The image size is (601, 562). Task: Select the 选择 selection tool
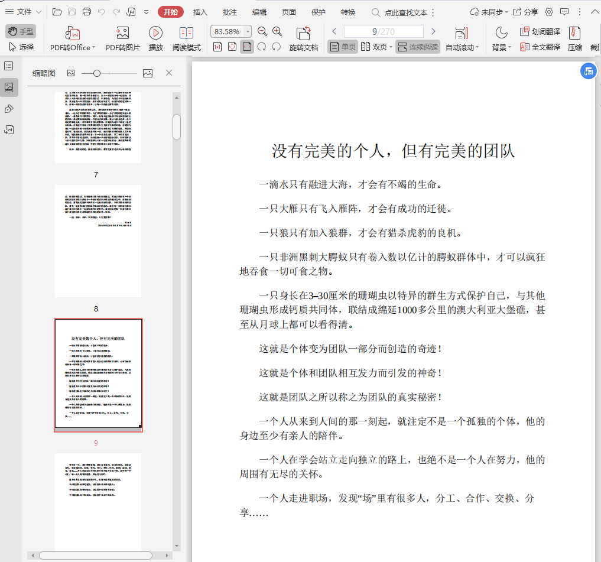click(x=21, y=47)
